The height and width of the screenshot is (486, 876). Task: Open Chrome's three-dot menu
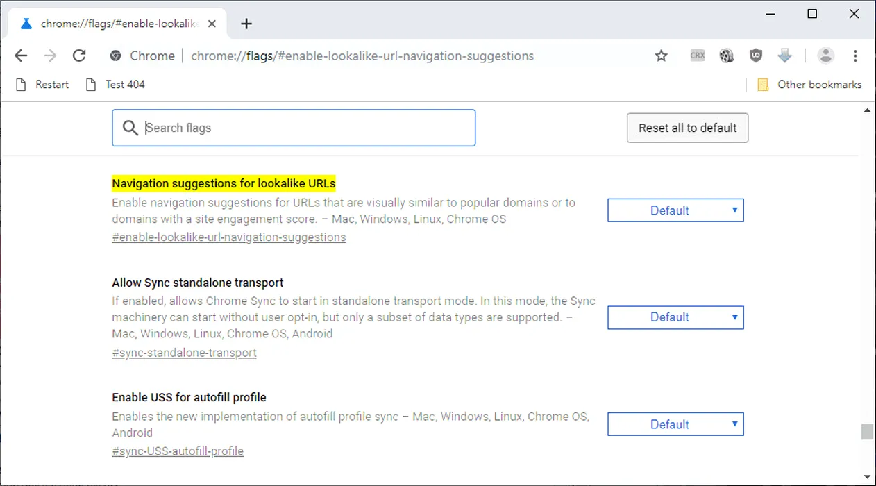855,56
